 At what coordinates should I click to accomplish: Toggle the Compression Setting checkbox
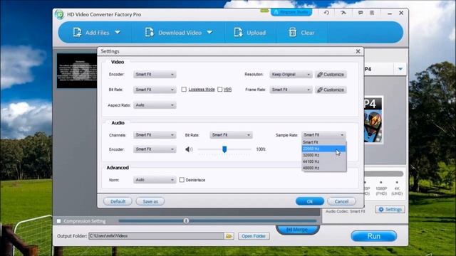pyautogui.click(x=59, y=221)
